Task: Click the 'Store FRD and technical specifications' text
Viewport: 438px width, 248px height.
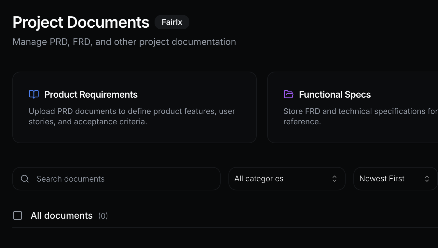Action: [361, 117]
